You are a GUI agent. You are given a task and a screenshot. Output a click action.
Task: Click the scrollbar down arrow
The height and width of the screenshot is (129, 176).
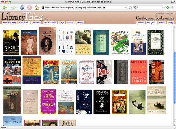[x=175, y=124]
